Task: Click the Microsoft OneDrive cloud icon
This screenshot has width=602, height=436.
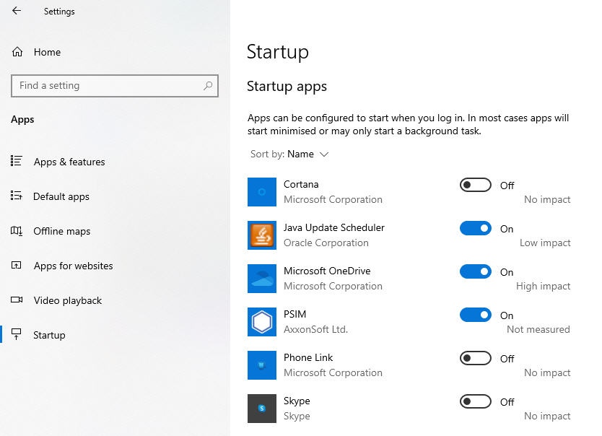Action: point(262,279)
